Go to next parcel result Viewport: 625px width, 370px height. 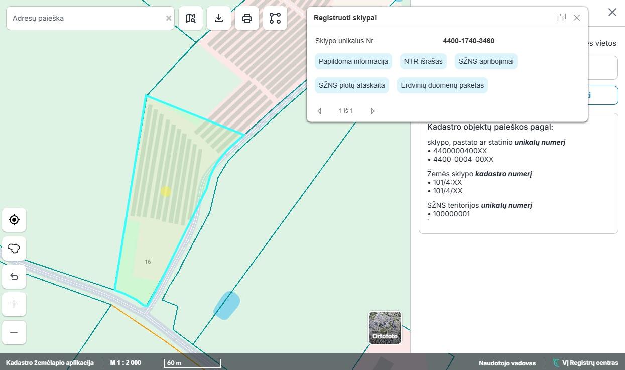point(372,111)
